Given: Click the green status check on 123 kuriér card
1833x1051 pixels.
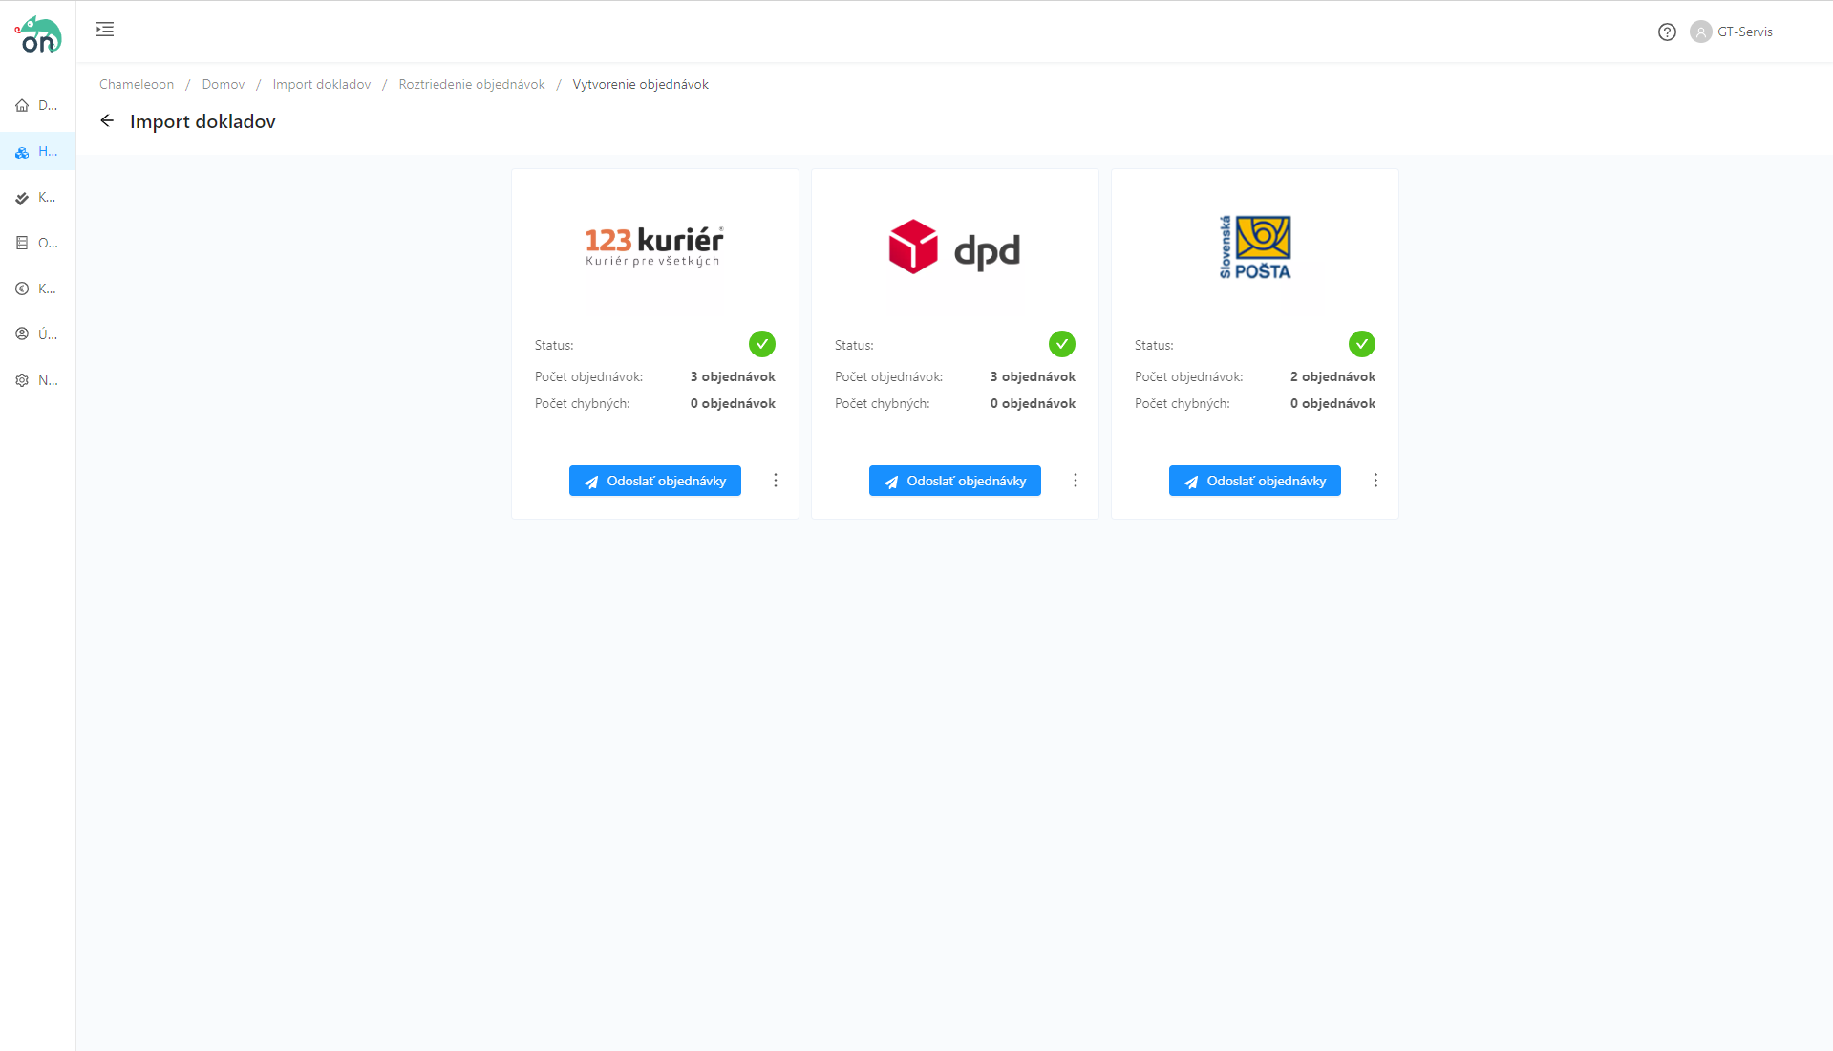Looking at the screenshot, I should [762, 344].
